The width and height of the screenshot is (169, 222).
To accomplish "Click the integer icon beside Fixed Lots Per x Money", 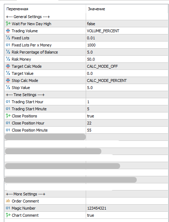I will pyautogui.click(x=8, y=45).
